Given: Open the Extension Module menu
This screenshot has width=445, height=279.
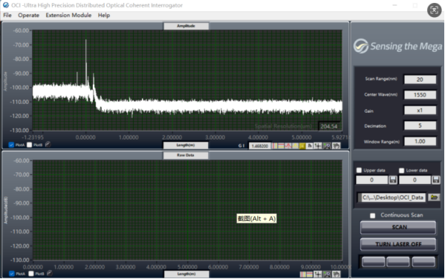Looking at the screenshot, I should tap(68, 16).
